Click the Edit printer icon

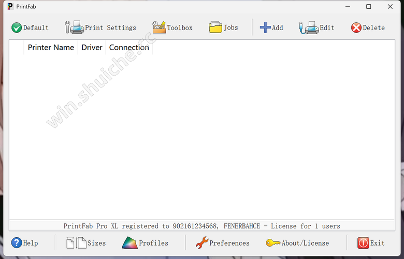click(x=309, y=27)
